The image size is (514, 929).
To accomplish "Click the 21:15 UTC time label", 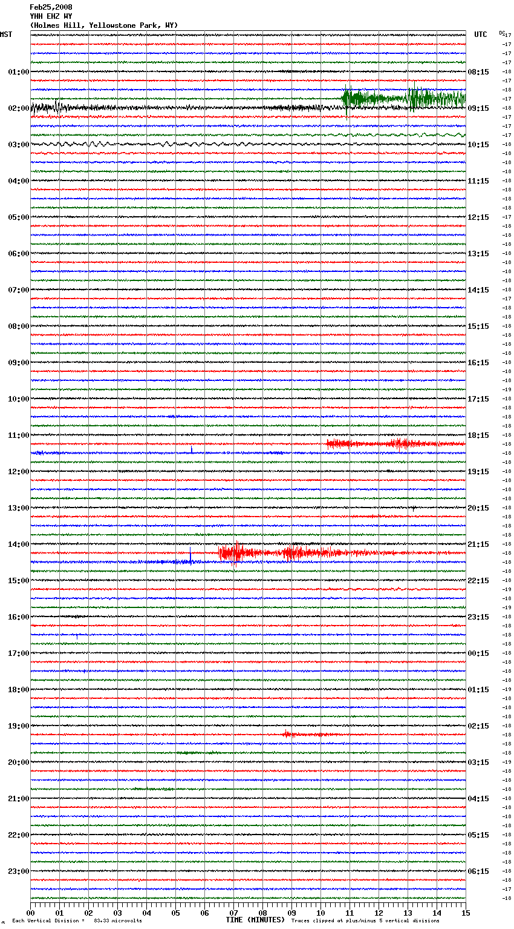I will [x=478, y=544].
